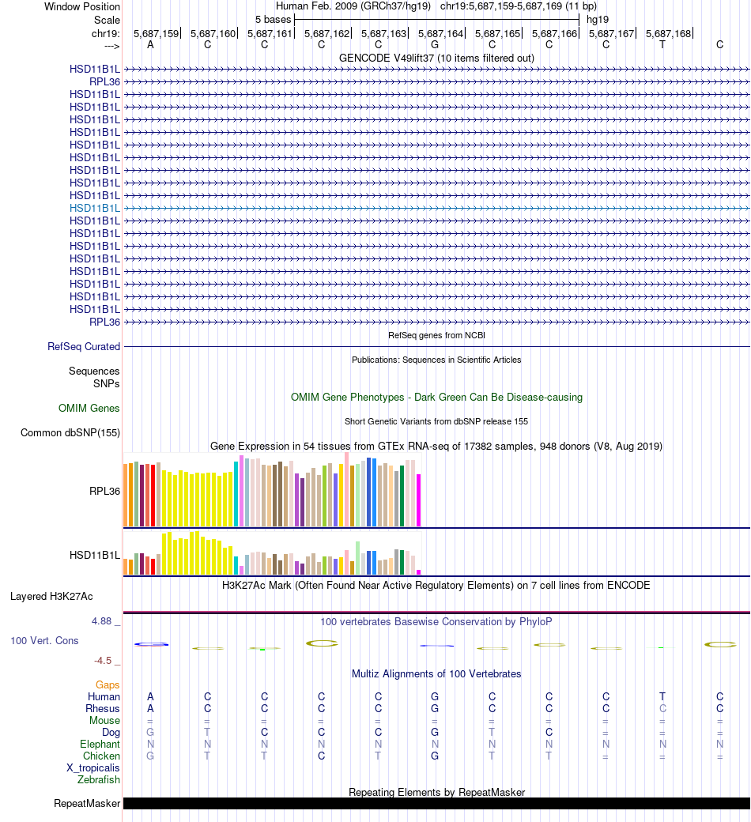The width and height of the screenshot is (751, 822).
Task: Select the Common dbSNP(155) track label
Action: click(70, 432)
